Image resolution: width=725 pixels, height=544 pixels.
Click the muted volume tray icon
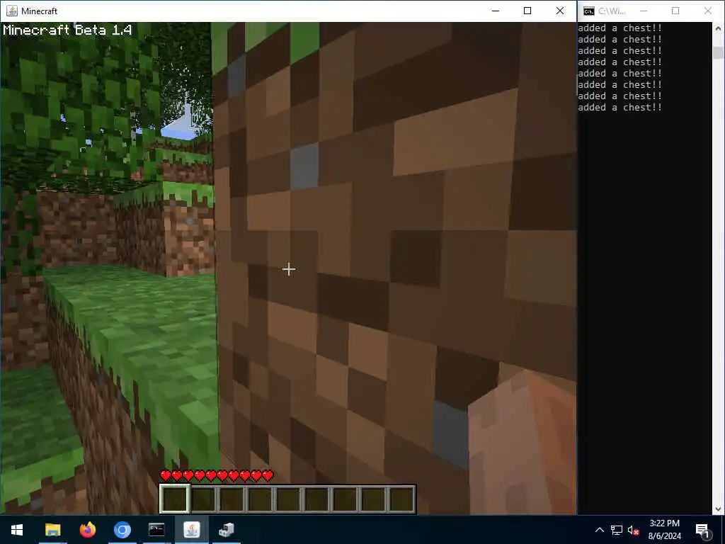click(x=634, y=530)
